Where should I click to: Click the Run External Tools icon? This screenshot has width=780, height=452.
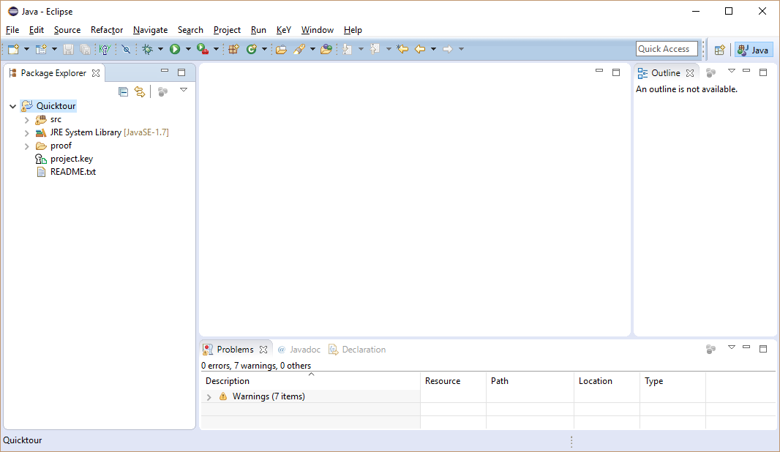(x=203, y=49)
